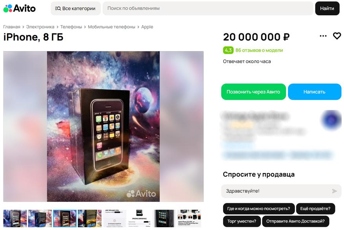The width and height of the screenshot is (344, 230).
Task: Focus the Поиск по объявлениям search field
Action: point(208,8)
